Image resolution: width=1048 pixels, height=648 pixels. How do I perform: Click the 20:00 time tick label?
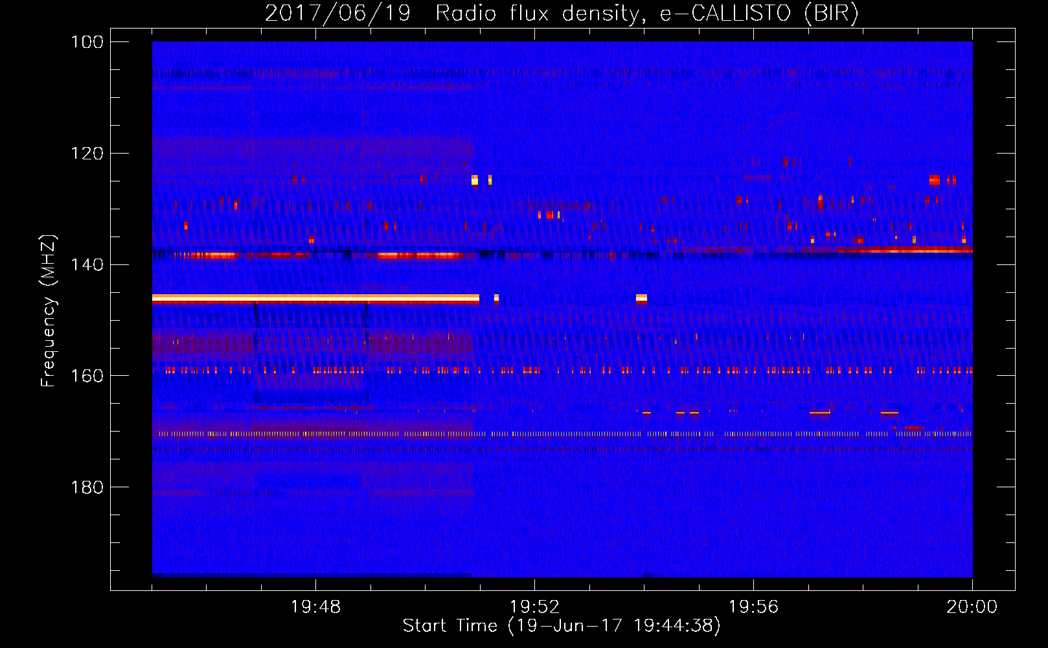972,607
